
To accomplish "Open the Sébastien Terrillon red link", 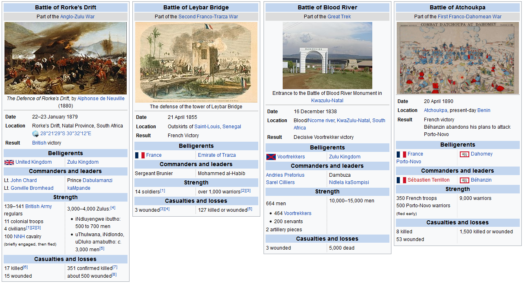I will 429,180.
